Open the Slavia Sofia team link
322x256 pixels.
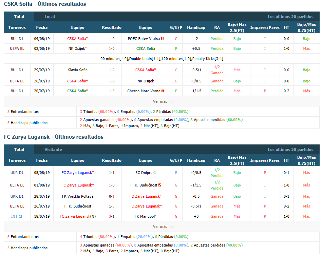78,70
